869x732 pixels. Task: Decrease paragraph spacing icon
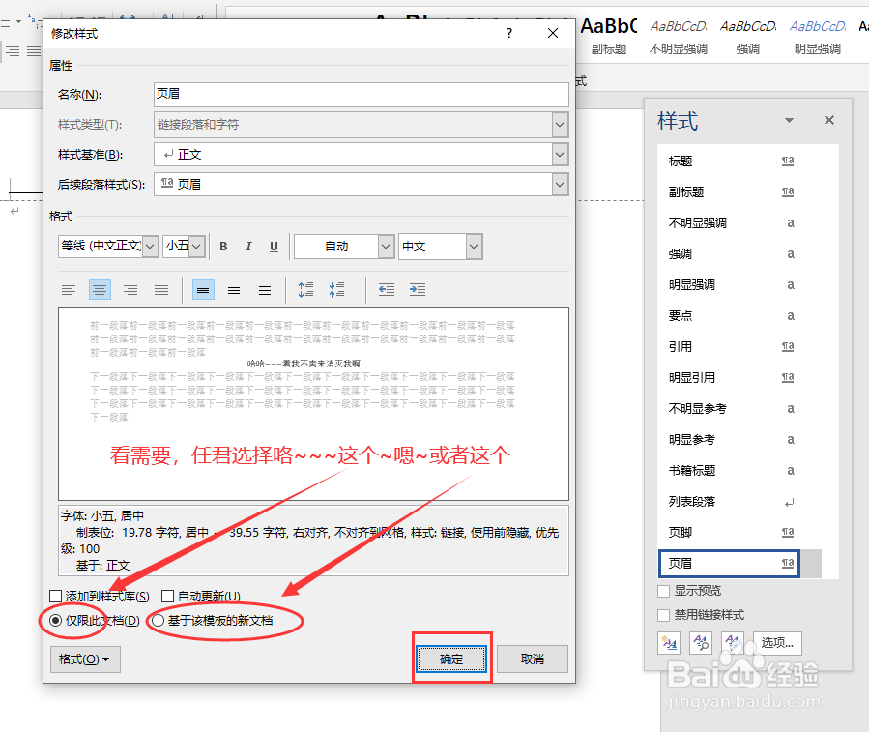[336, 290]
